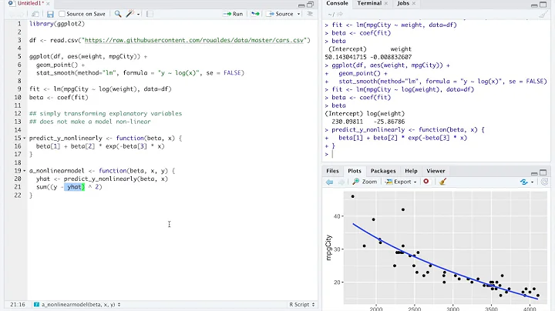Show the document outline icon
The width and height of the screenshot is (555, 311).
310,14
